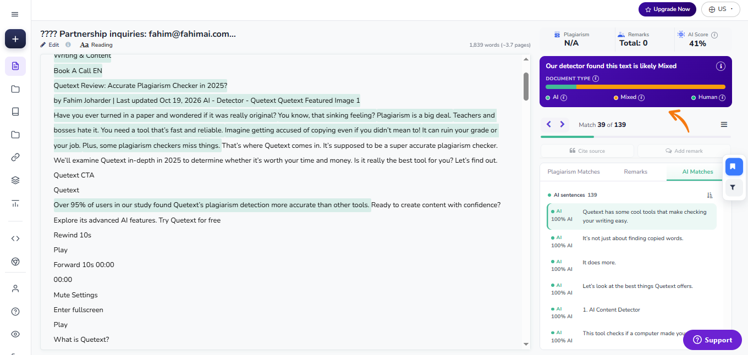Click info icon beside Edit
Image resolution: width=748 pixels, height=355 pixels.
pyautogui.click(x=68, y=45)
